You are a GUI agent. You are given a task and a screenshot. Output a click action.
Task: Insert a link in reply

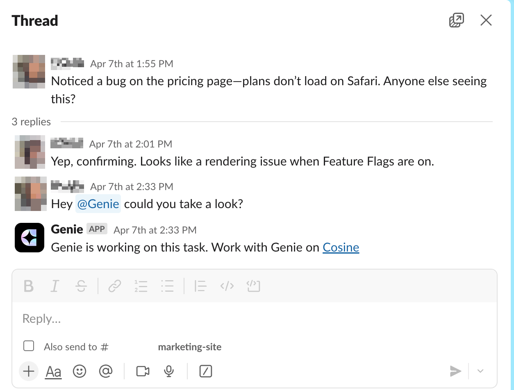coord(114,286)
